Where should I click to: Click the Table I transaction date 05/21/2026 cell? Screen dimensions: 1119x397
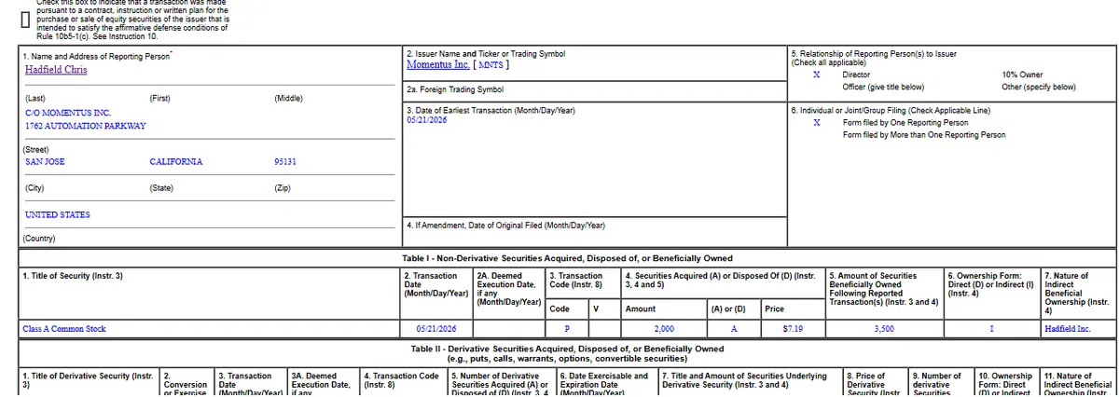[x=436, y=329]
